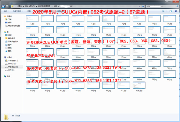The image size is (180, 122).
Task: Click the change view icon in toolbar
Action: click(163, 11)
